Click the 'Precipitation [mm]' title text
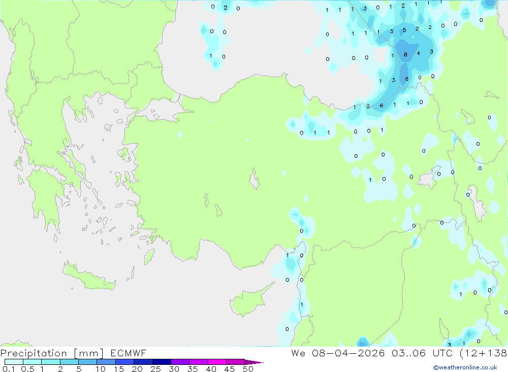The image size is (508, 372). click(52, 353)
